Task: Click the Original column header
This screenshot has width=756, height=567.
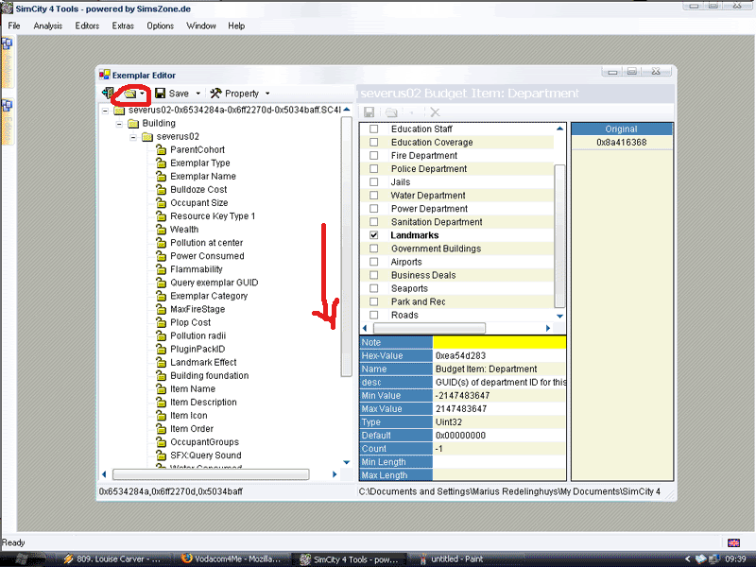Action: point(622,129)
